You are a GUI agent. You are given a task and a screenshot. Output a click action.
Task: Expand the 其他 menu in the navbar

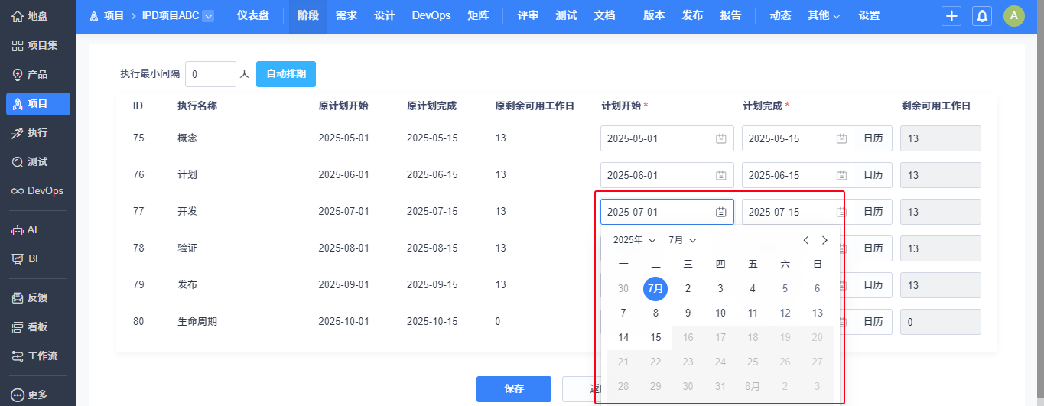pyautogui.click(x=824, y=16)
